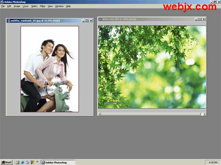Open the Edit menu
Viewport: 221px width, 165px height.
coord(9,6)
